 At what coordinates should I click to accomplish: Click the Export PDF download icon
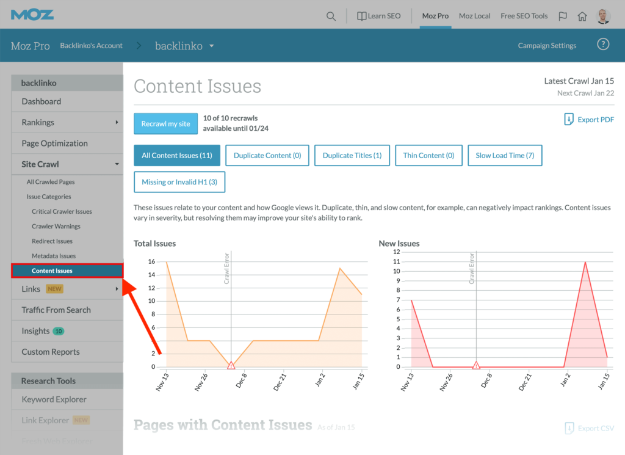click(569, 120)
